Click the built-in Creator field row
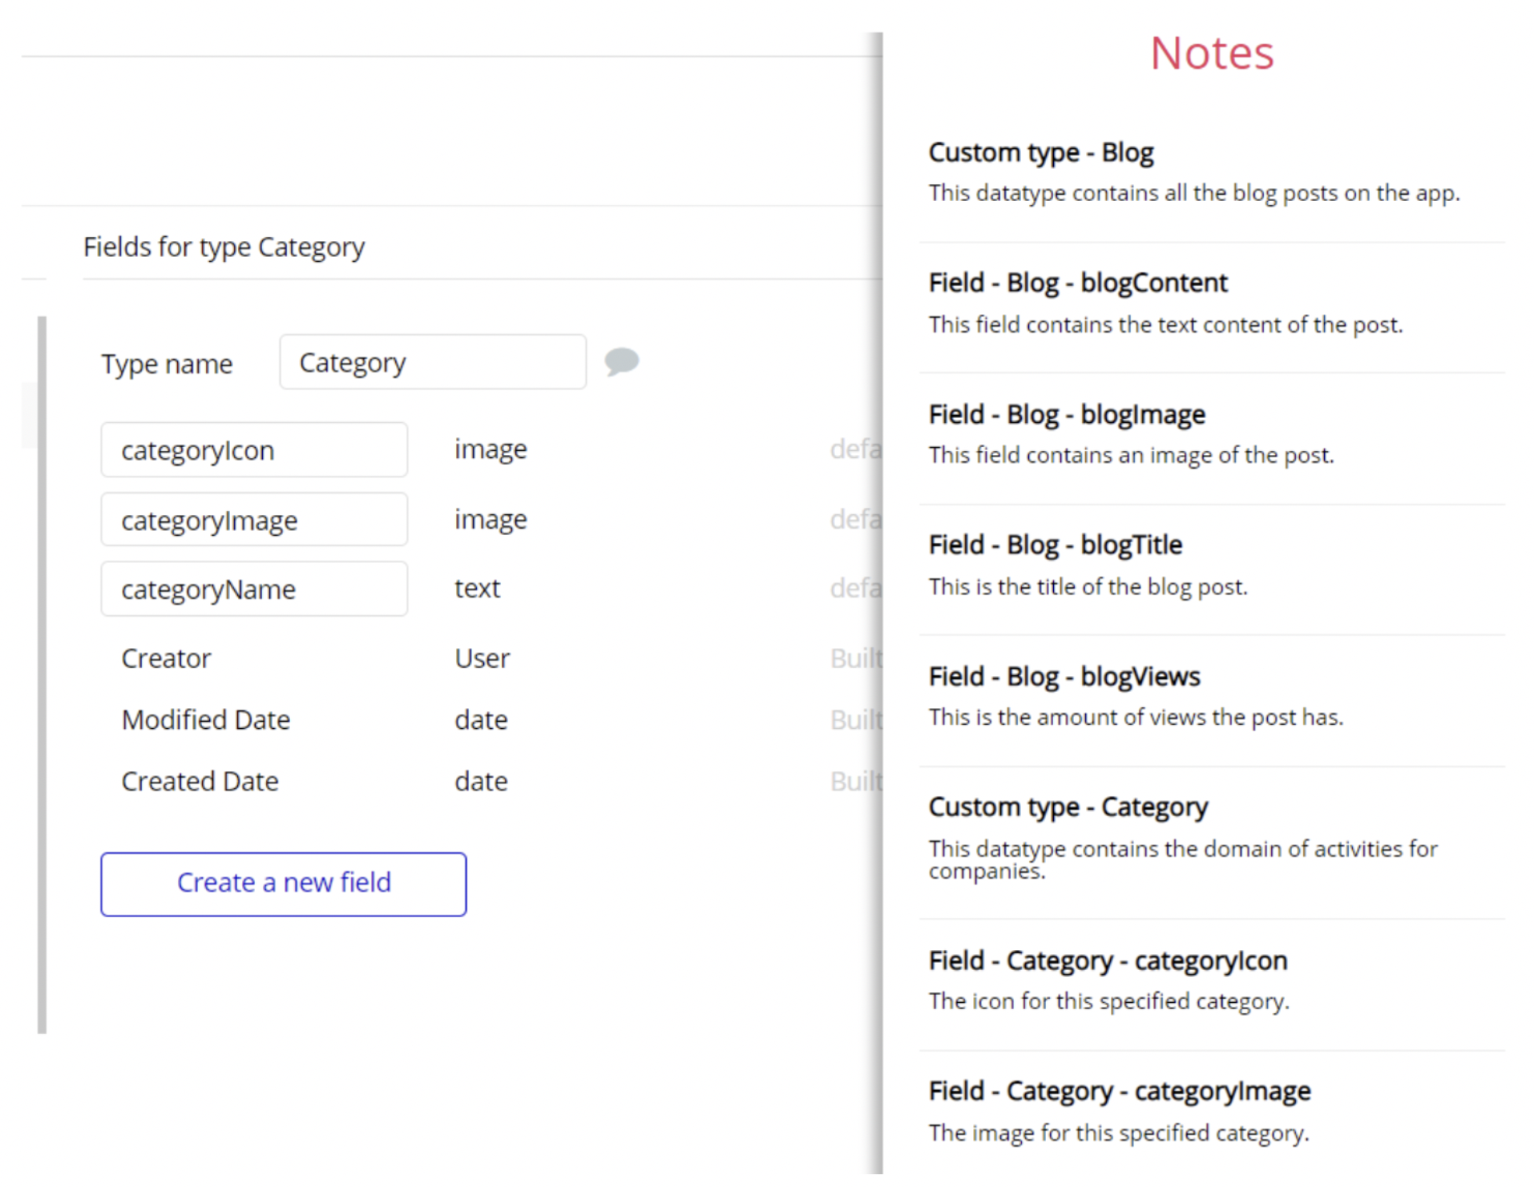Screen dimensions: 1534x1187 (166, 658)
